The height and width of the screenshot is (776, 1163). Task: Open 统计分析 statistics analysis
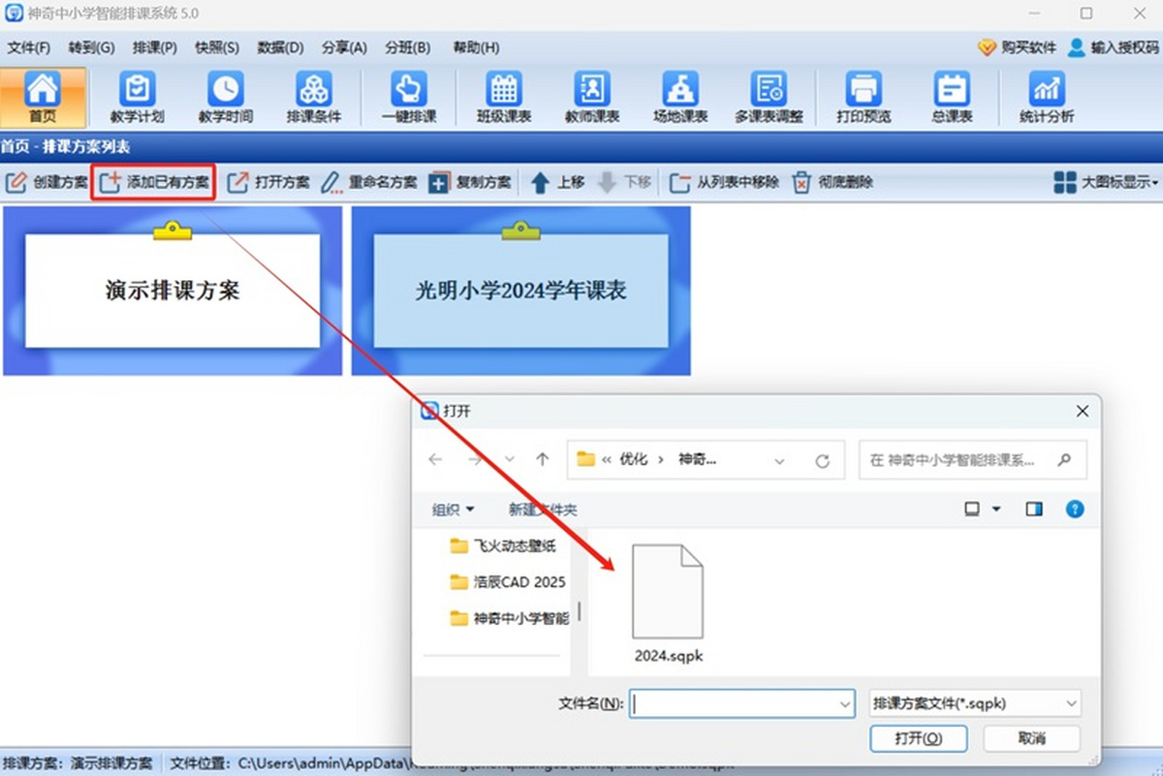click(x=1047, y=98)
